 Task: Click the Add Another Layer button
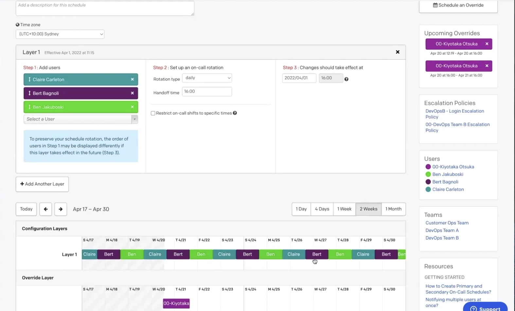(x=42, y=184)
